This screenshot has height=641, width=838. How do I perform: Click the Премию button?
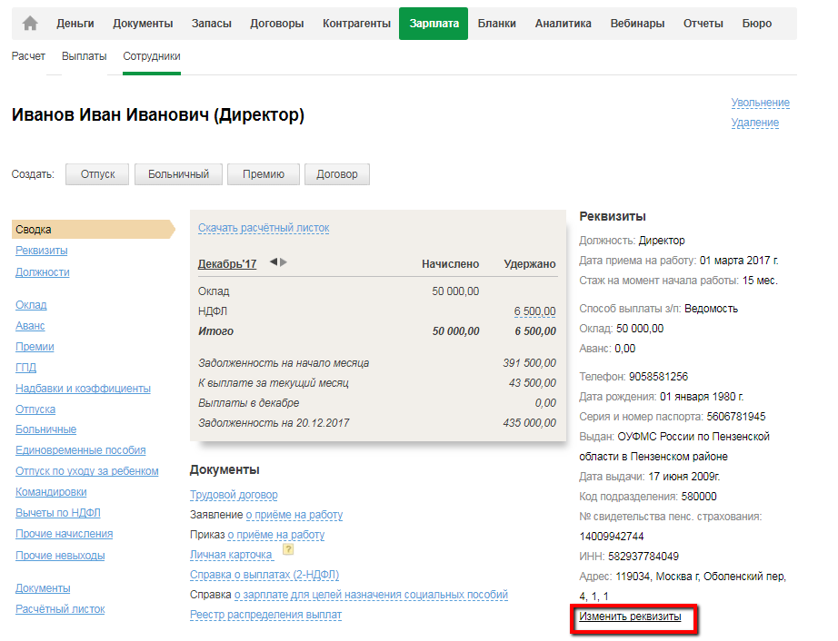tap(264, 174)
